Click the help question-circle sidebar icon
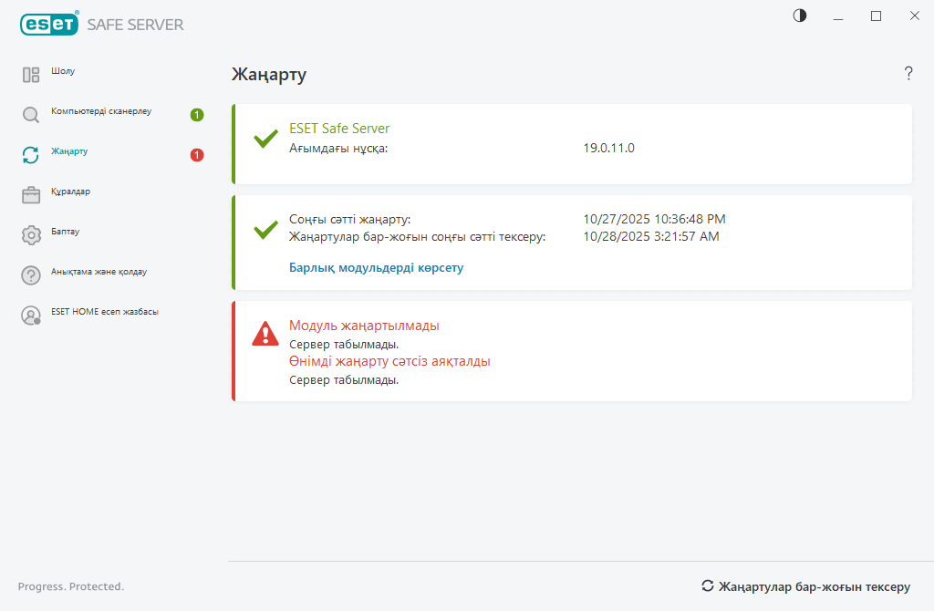The image size is (934, 611). pyautogui.click(x=31, y=275)
